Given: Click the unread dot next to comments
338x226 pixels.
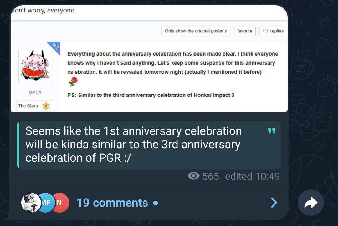Looking at the screenshot, I should pyautogui.click(x=156, y=203).
